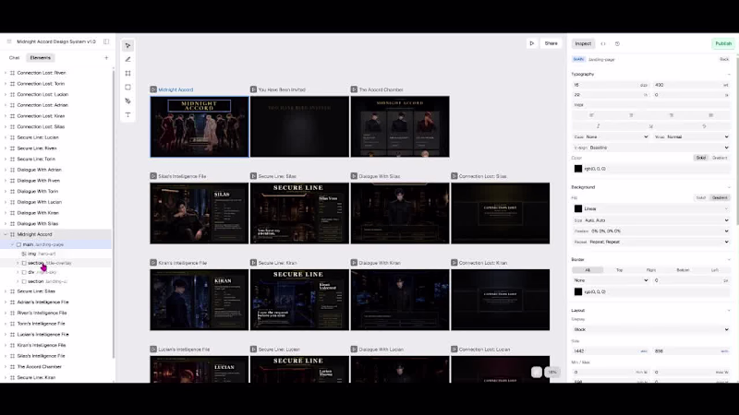This screenshot has width=739, height=415.
Task: Align text left
Action: [x=591, y=115]
